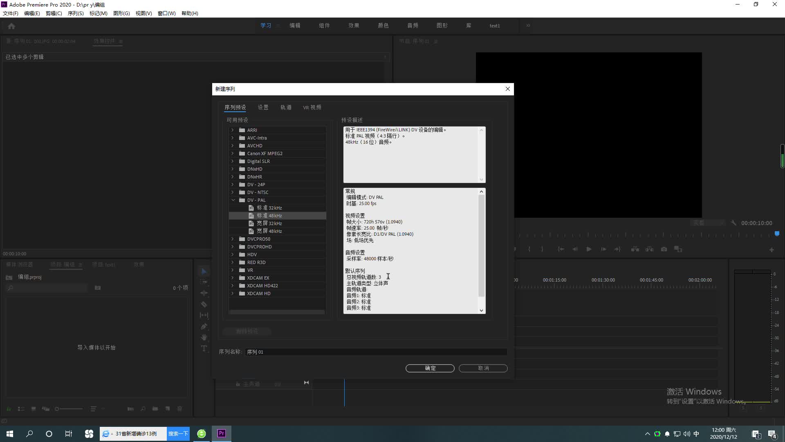The width and height of the screenshot is (785, 442).
Task: Switch to the VR 视频 tab
Action: [x=312, y=107]
